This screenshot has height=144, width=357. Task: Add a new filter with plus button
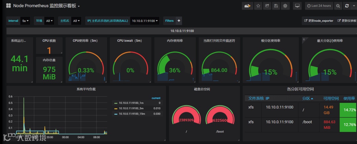(179, 21)
